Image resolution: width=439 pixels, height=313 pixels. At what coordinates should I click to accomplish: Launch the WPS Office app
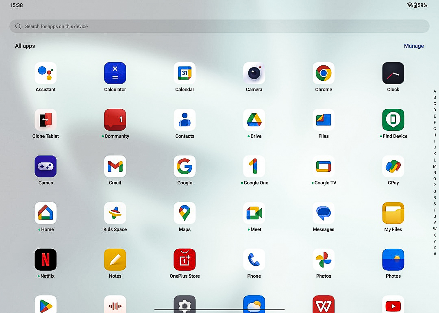324,304
